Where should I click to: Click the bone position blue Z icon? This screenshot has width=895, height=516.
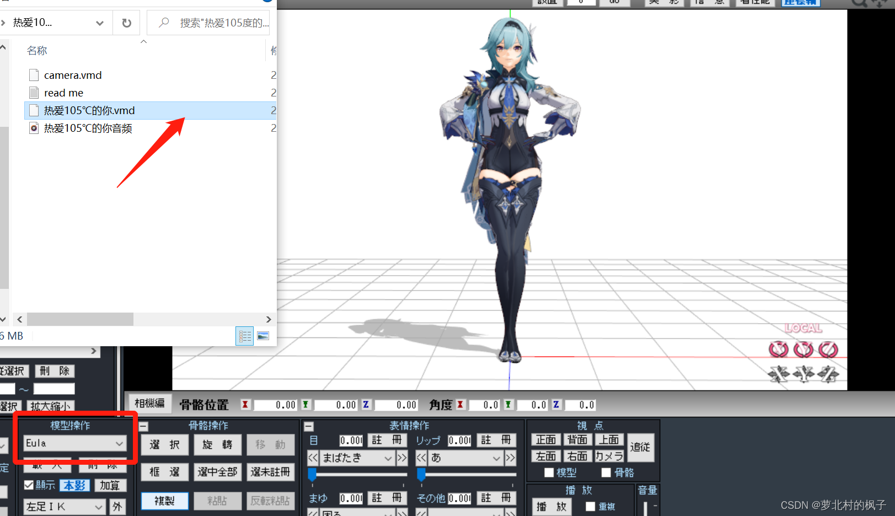(366, 405)
